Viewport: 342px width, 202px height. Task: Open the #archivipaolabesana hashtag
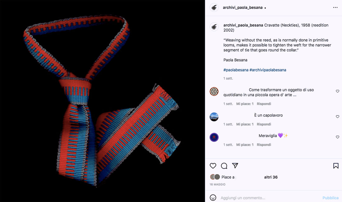point(268,70)
